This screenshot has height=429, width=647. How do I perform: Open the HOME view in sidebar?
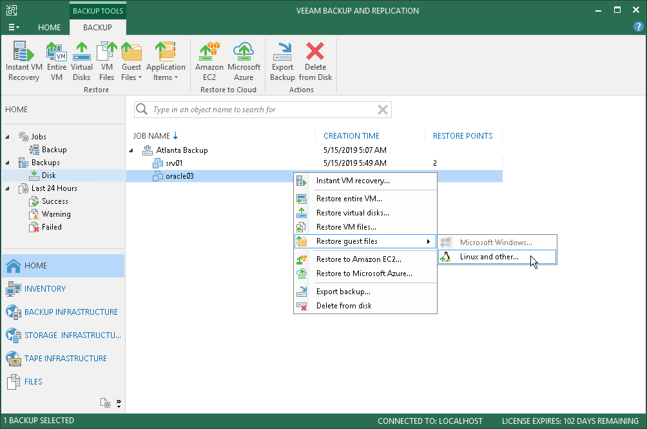point(63,266)
